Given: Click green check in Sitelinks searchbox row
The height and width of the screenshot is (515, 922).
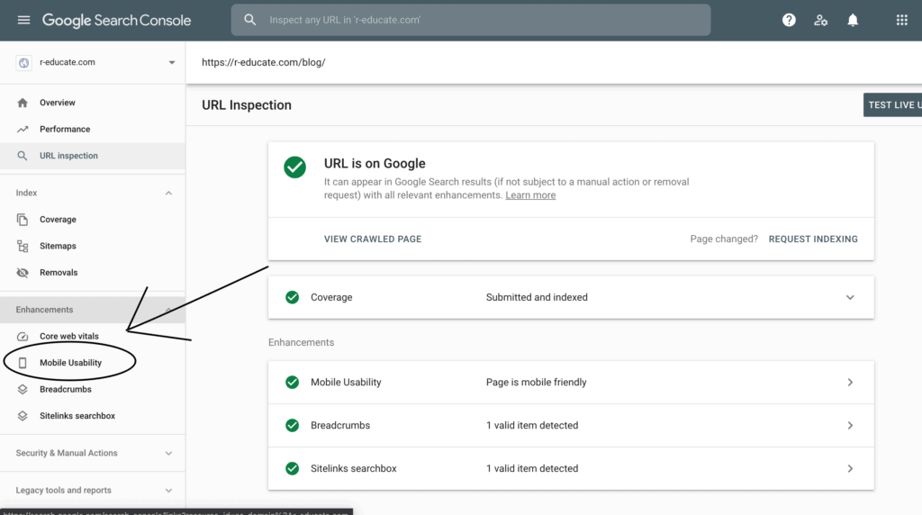Looking at the screenshot, I should click(293, 468).
